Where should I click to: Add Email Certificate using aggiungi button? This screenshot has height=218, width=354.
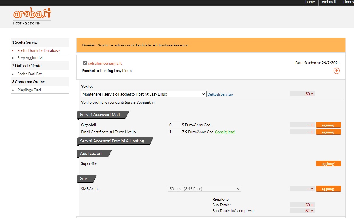tap(328, 132)
